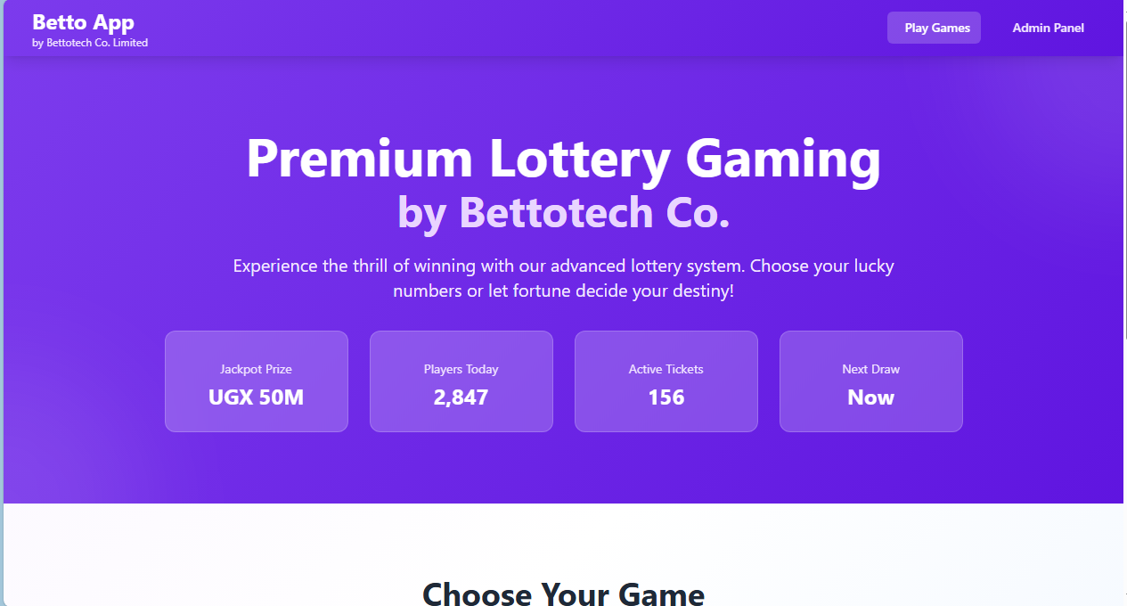Click the Betto App logo title

[x=83, y=22]
